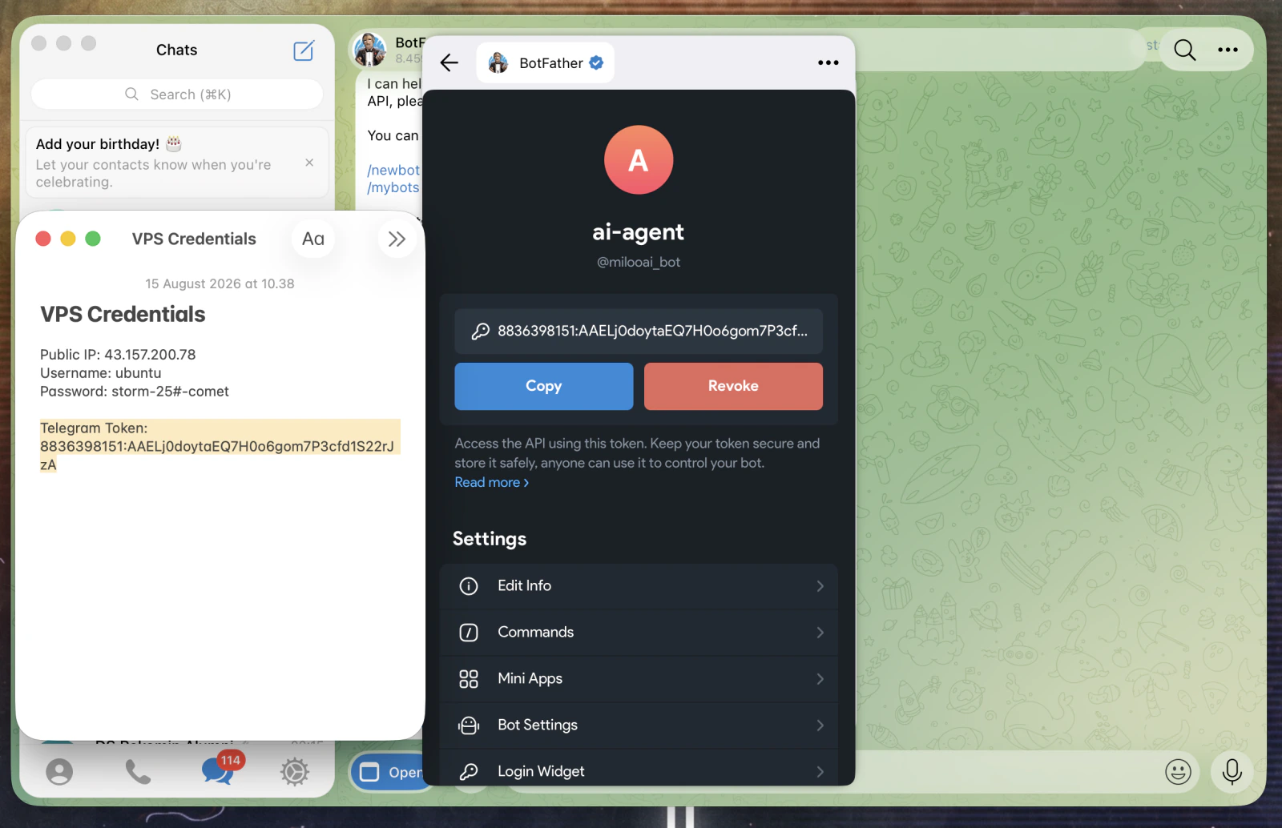The height and width of the screenshot is (828, 1282).
Task: Select the Login Widget row
Action: pos(639,769)
